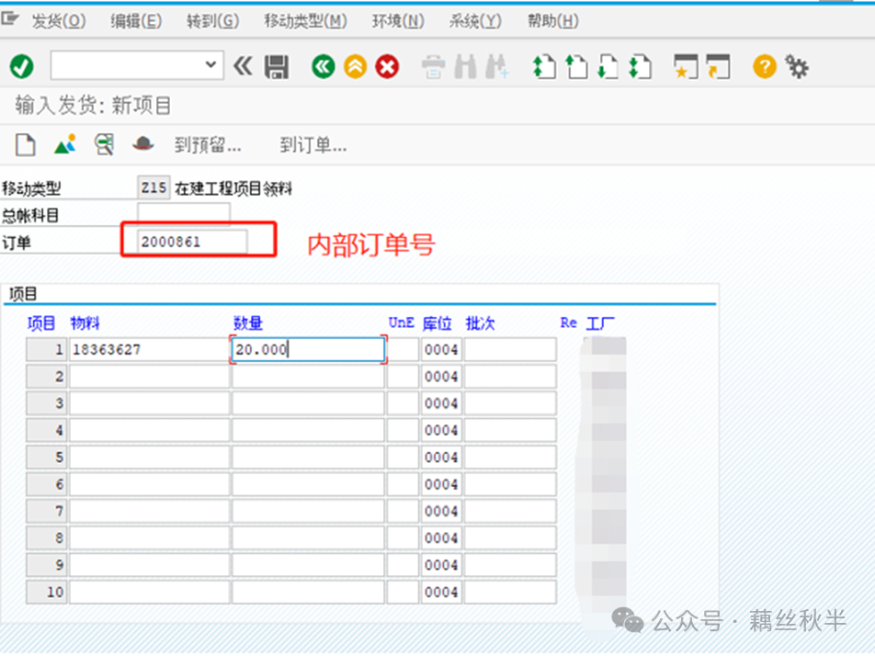Click the window menu icon at top left
The height and width of the screenshot is (656, 875).
pyautogui.click(x=10, y=19)
